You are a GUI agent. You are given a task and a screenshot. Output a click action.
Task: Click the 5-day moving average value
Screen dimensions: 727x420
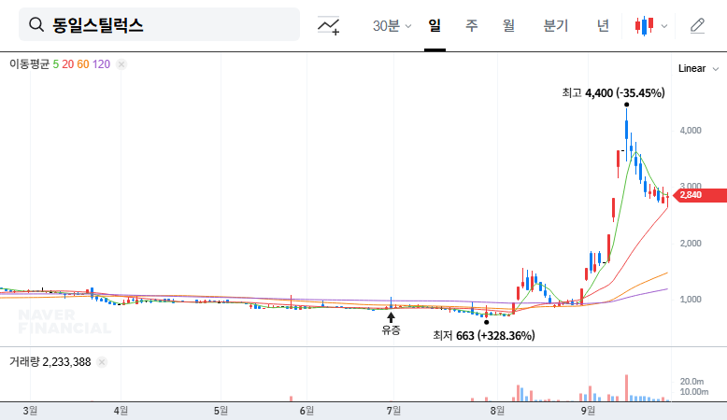56,64
